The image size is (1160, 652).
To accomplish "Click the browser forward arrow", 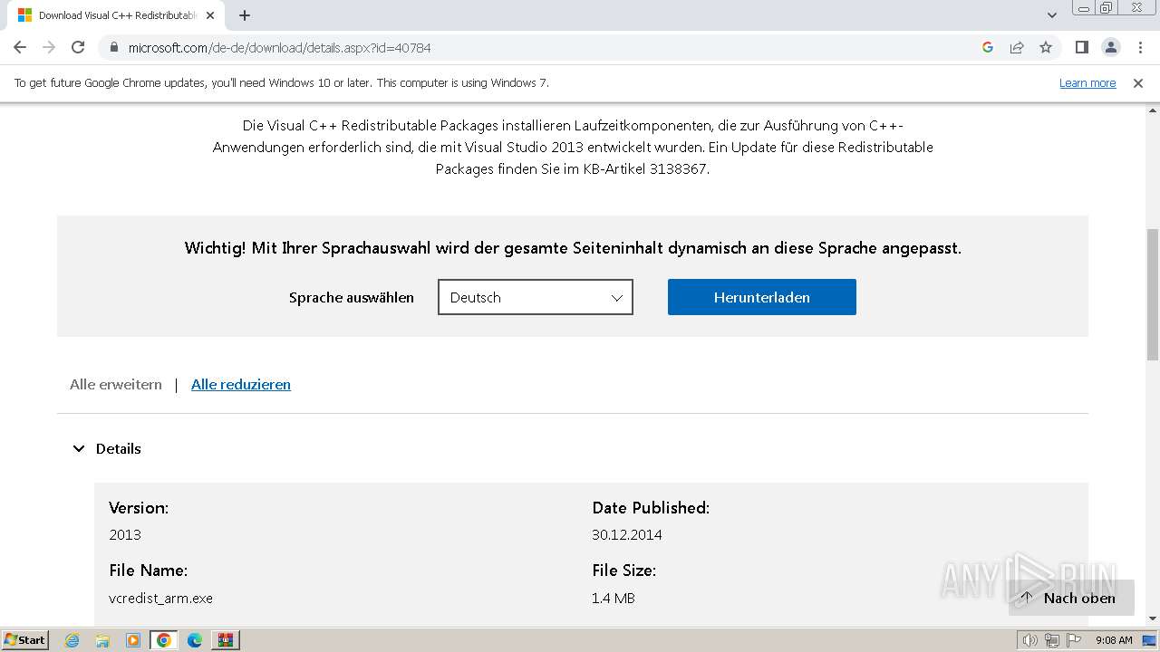I will [x=49, y=47].
